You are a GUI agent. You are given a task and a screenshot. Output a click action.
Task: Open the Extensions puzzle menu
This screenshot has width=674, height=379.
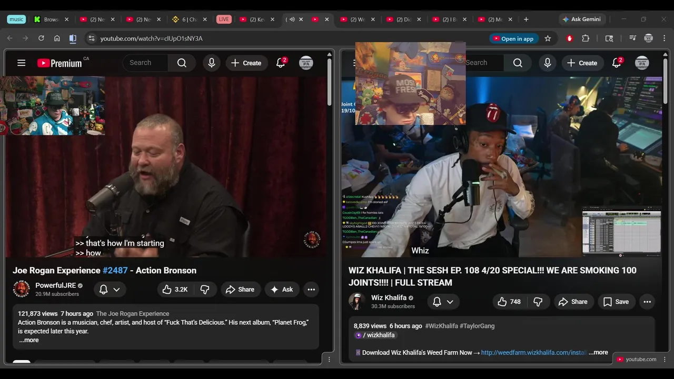586,38
